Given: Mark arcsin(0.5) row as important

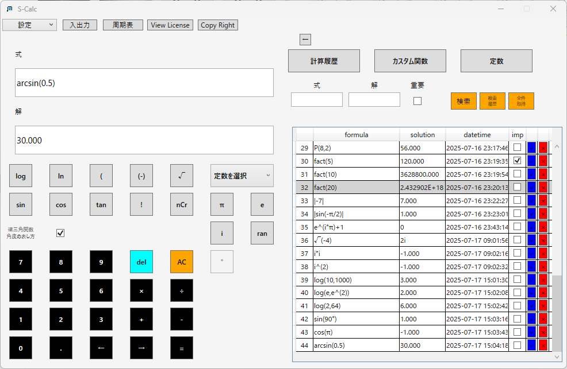Looking at the screenshot, I should [x=517, y=345].
